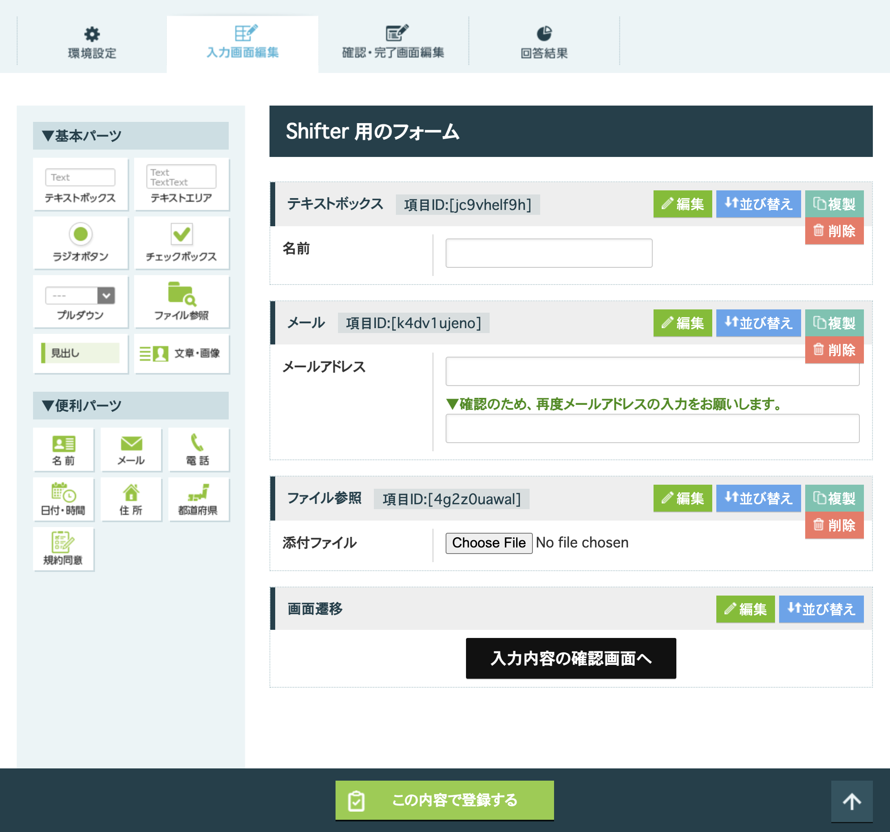
Task: Select item ID k4dv1ujeno label
Action: (x=413, y=323)
